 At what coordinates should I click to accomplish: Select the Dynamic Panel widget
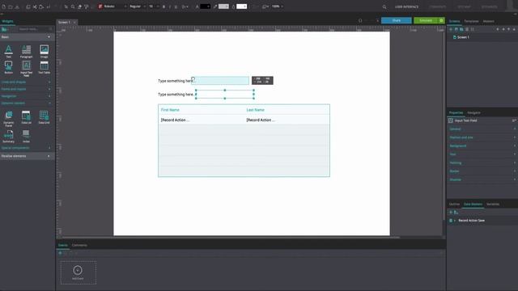(x=9, y=119)
